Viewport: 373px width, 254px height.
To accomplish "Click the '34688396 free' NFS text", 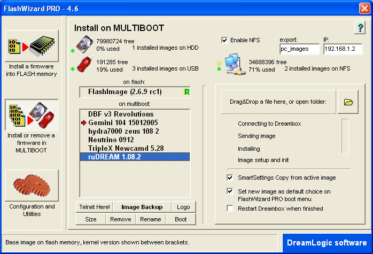I will coord(268,62).
